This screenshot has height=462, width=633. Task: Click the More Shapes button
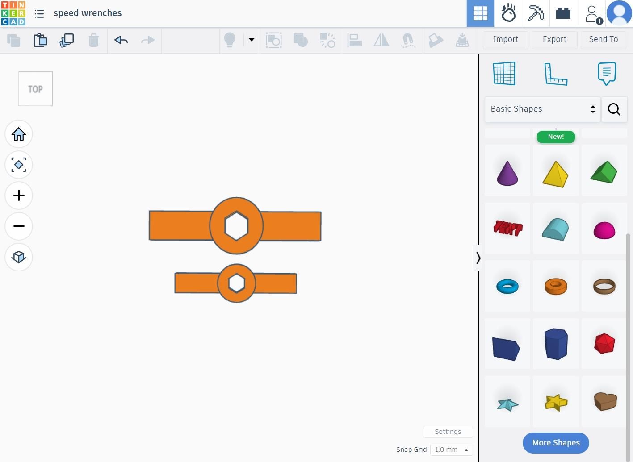pyautogui.click(x=556, y=443)
